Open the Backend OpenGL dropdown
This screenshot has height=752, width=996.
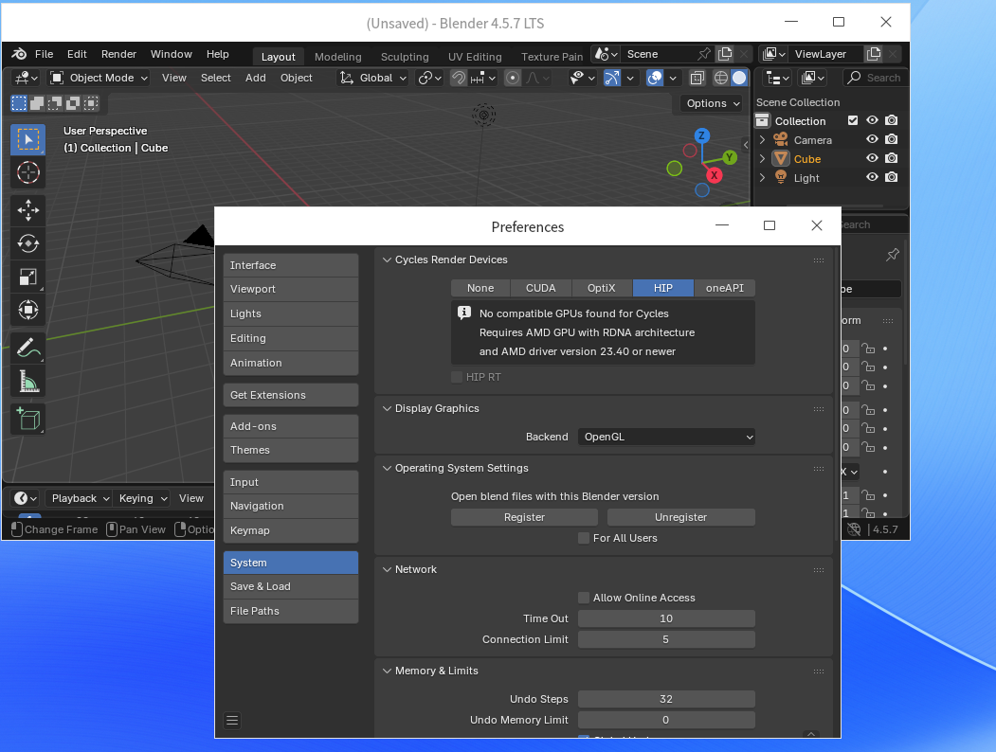coord(666,437)
